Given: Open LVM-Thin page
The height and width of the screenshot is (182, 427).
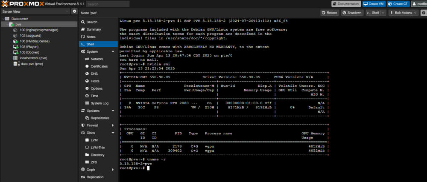Looking at the screenshot, I should point(98,148).
